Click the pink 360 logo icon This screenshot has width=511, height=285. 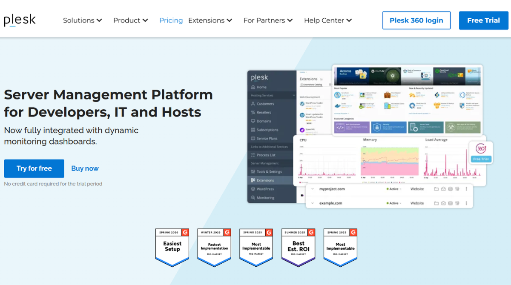click(481, 149)
